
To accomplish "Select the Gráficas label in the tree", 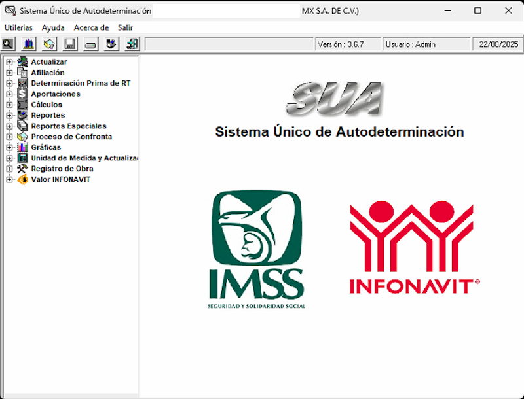I will (46, 147).
